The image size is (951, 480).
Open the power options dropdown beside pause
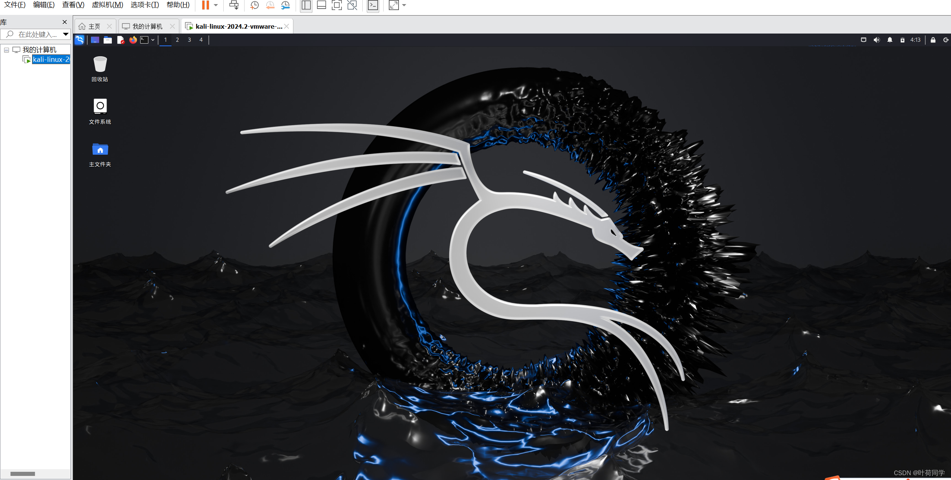click(x=216, y=5)
